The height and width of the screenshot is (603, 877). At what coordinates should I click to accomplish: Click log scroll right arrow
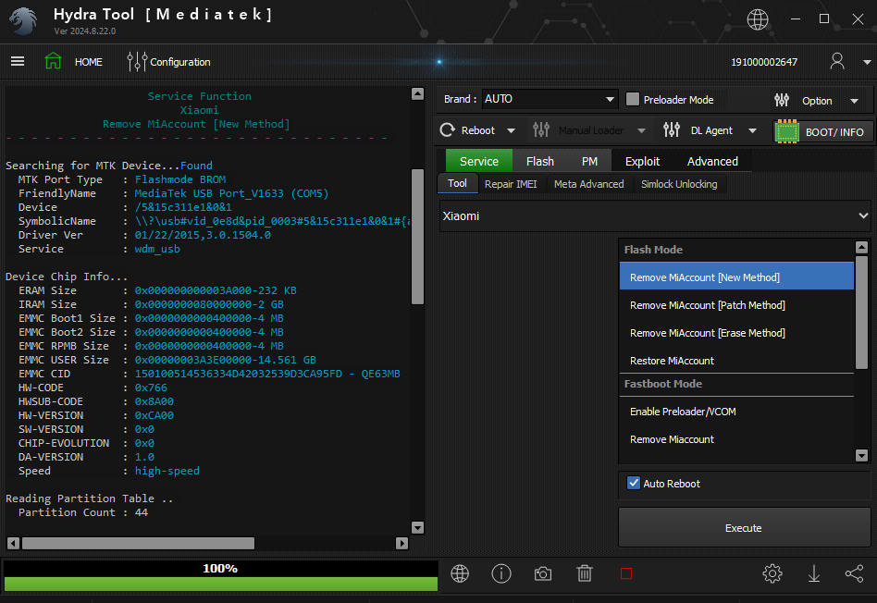click(401, 543)
